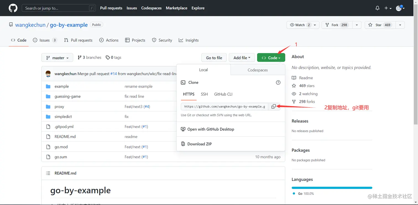Open the Fork options arrow
Screen dimensions: 418x205
point(357,25)
